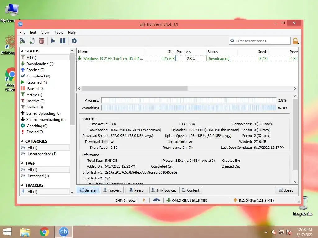
Task: Resume the torrent with the play icon
Action: point(53,41)
